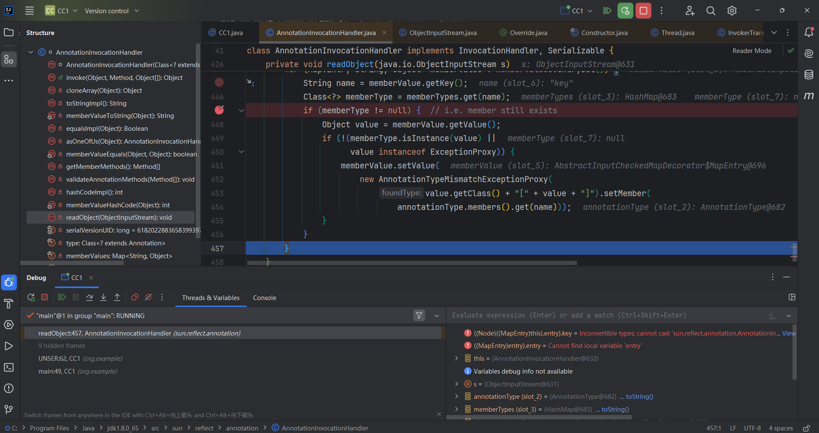Image resolution: width=819 pixels, height=433 pixels.
Task: Switch to Constructor.java tab
Action: (599, 32)
